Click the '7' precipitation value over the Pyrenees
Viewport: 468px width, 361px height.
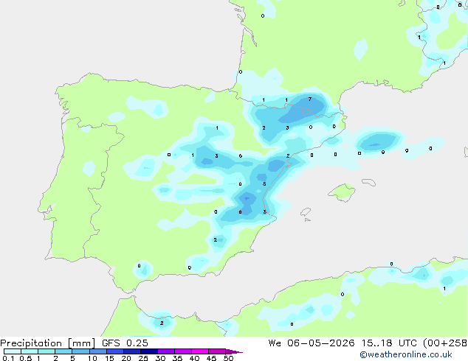[310, 99]
